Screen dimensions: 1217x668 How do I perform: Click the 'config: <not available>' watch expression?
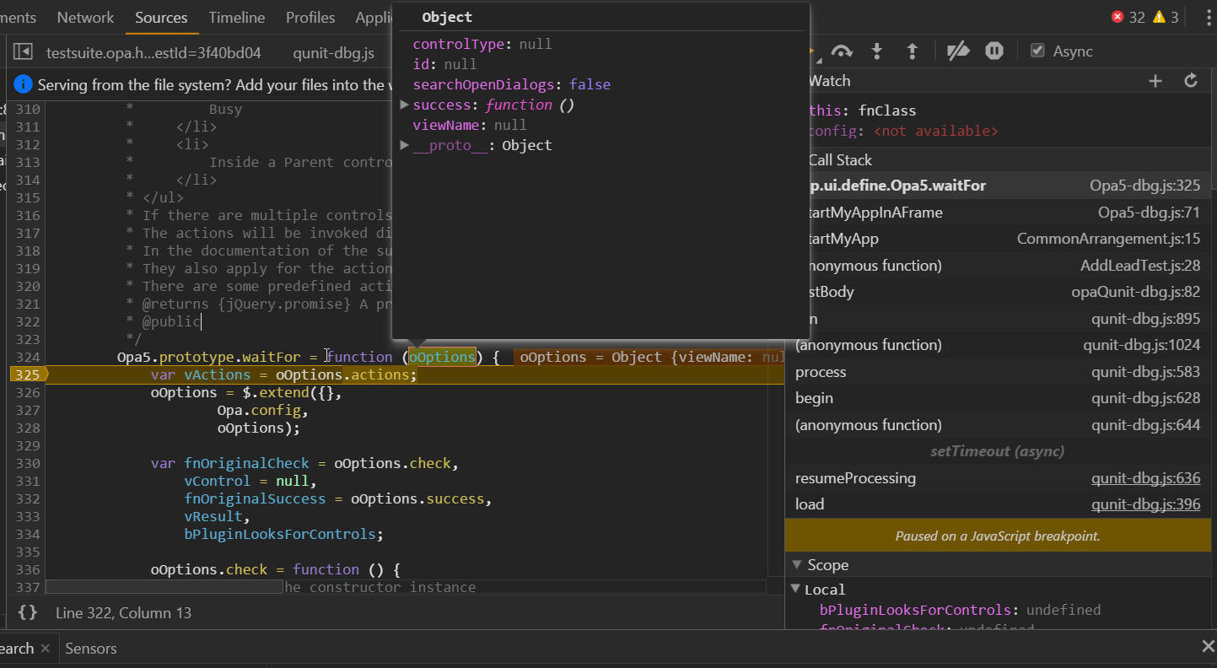click(x=902, y=132)
